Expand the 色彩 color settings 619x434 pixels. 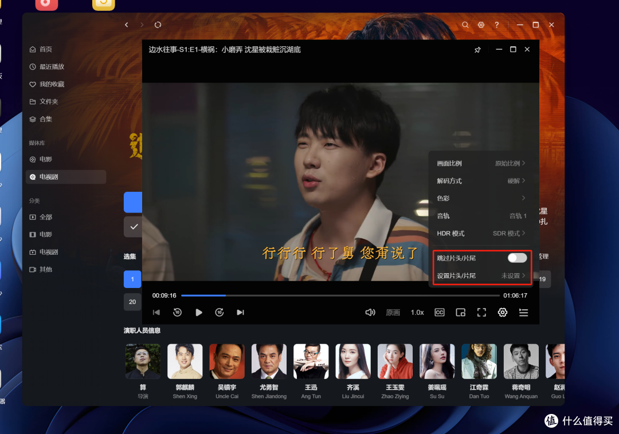click(481, 198)
